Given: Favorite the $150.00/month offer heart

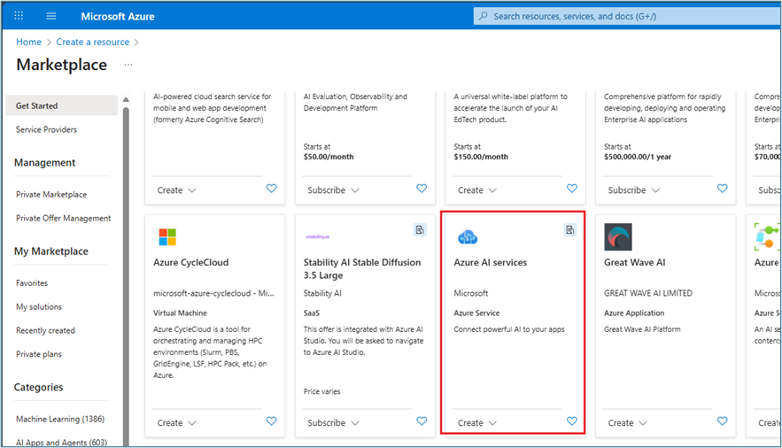Looking at the screenshot, I should click(x=572, y=189).
